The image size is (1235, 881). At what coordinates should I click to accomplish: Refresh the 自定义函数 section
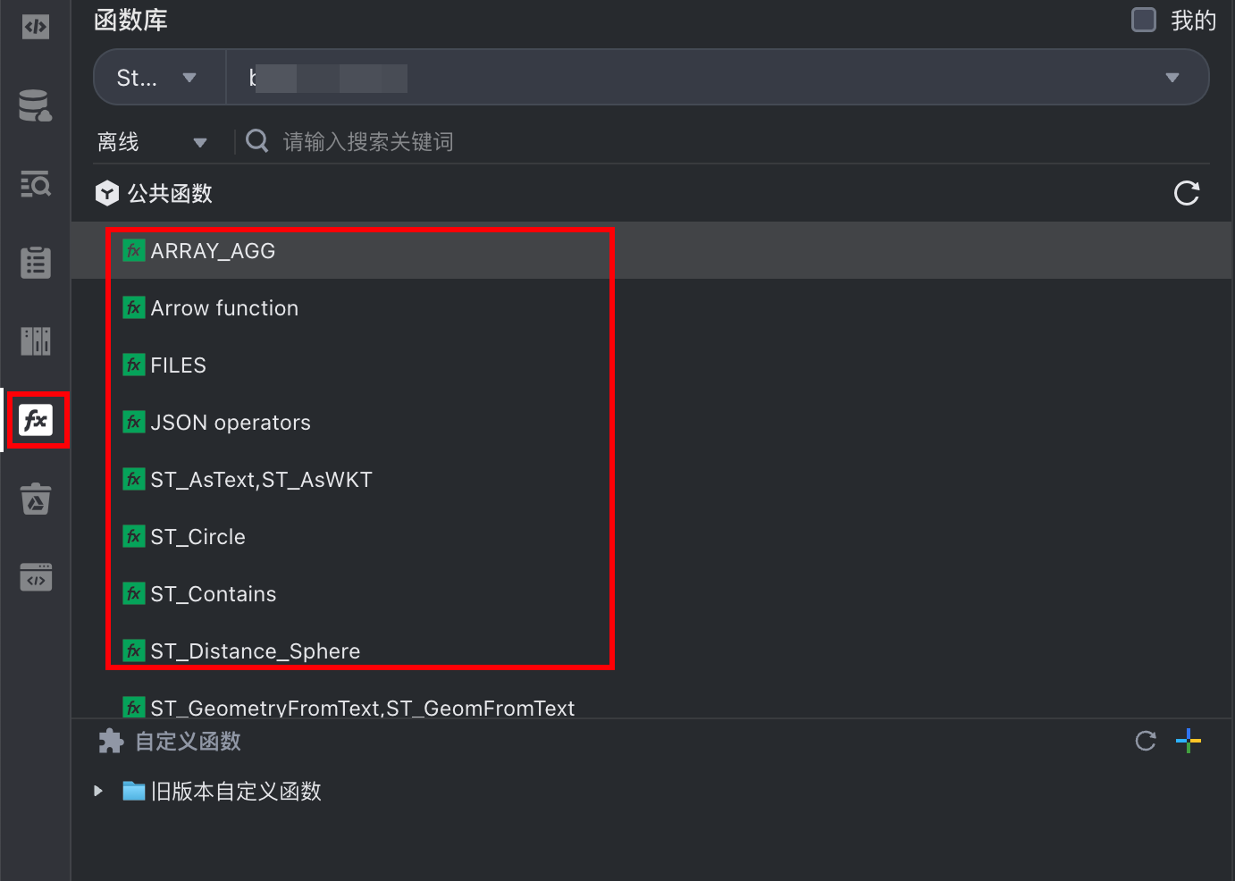[1146, 741]
